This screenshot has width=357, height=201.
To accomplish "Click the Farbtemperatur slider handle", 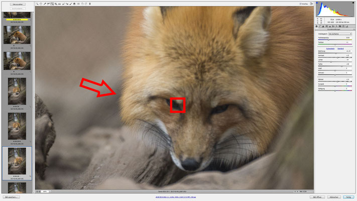I will coord(328,40).
